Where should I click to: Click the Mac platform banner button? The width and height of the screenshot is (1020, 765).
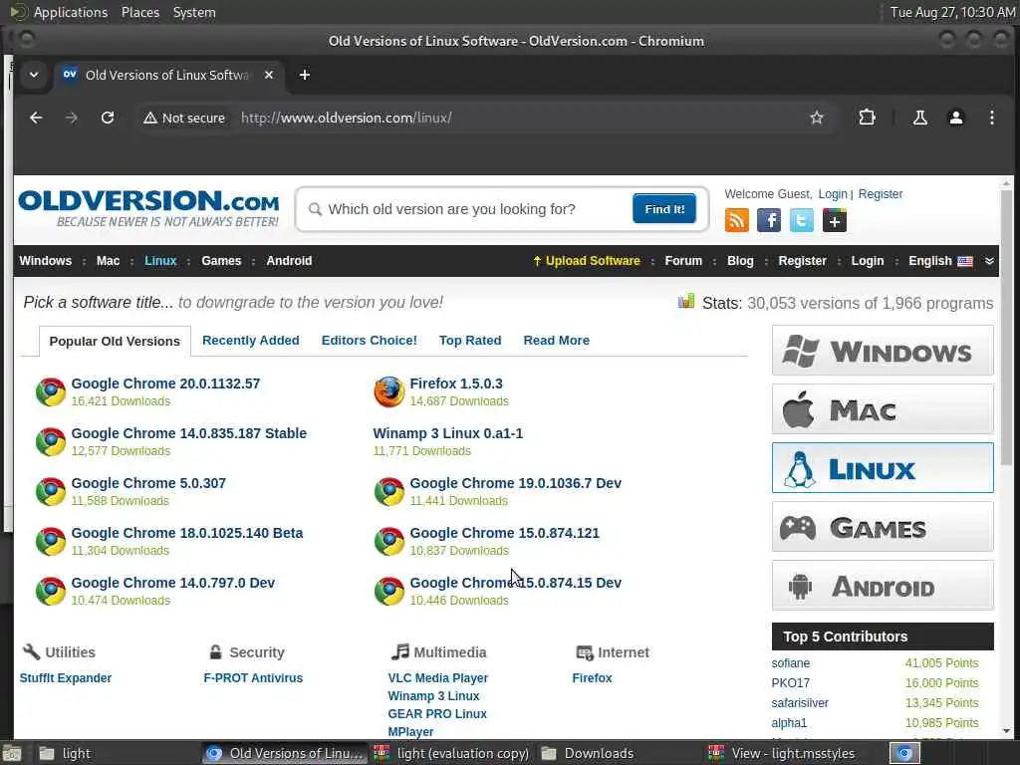883,409
